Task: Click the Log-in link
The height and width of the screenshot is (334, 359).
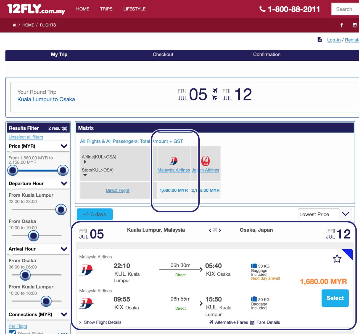Action: pyautogui.click(x=334, y=40)
